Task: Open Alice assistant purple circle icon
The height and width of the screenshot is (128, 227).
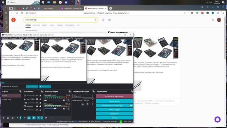Action: [x=217, y=119]
